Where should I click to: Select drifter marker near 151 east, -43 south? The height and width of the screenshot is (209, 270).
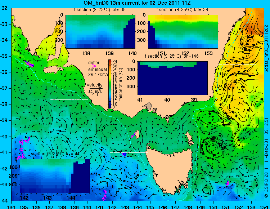pos(227,183)
